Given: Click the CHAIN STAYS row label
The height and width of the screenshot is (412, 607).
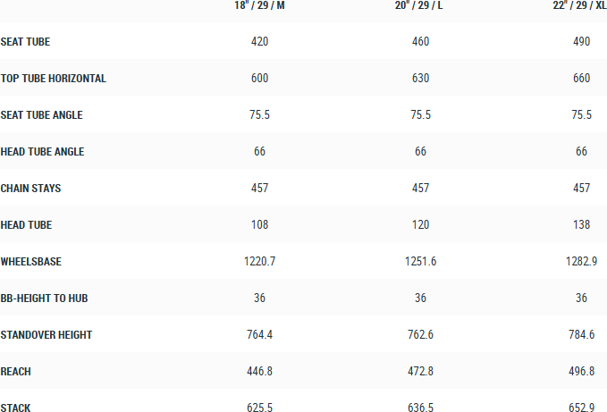Looking at the screenshot, I should click(31, 189).
